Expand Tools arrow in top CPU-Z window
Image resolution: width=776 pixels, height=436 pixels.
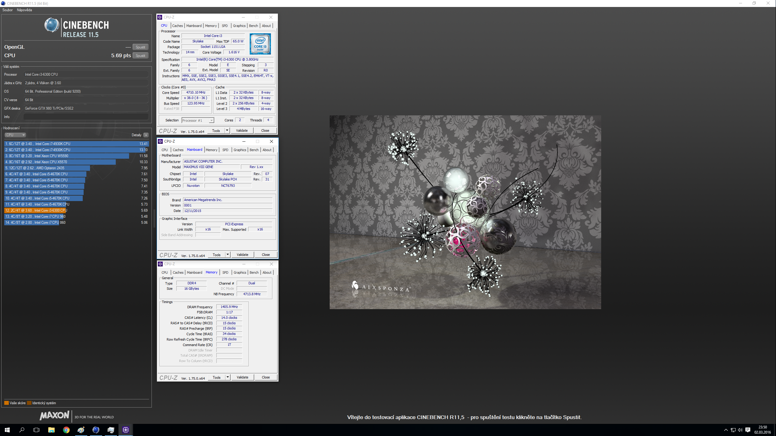coord(227,130)
